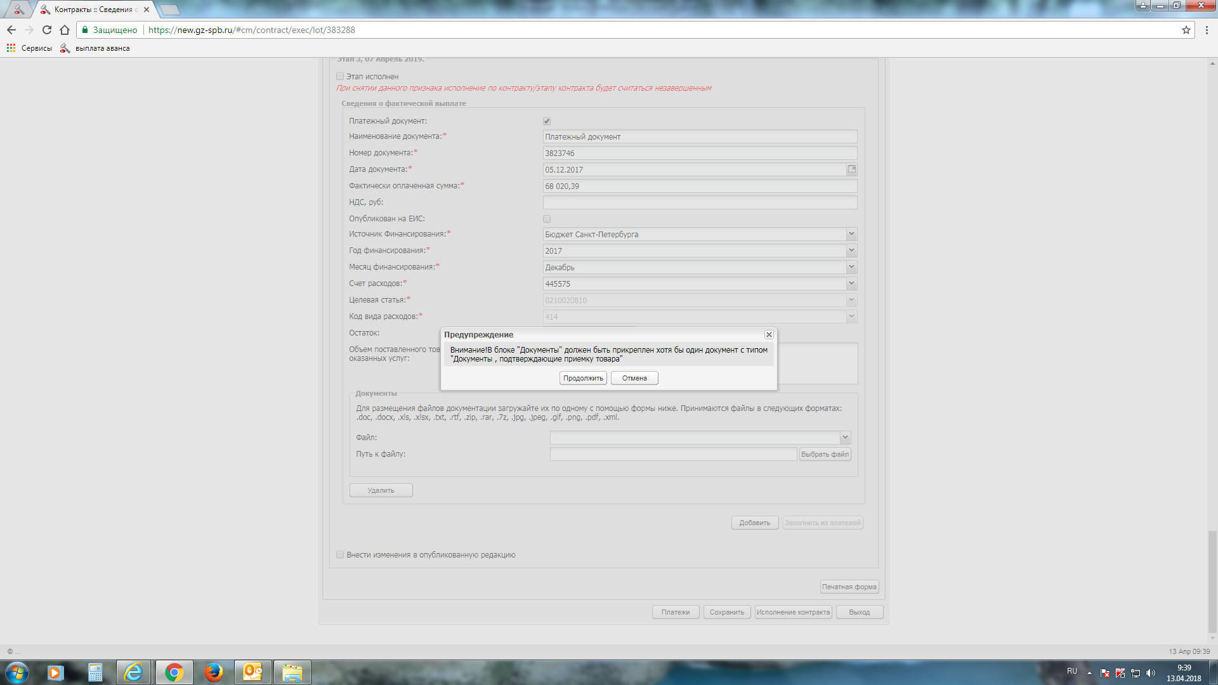Open the выплата аванса bookmark
1218x685 pixels.
[95, 48]
